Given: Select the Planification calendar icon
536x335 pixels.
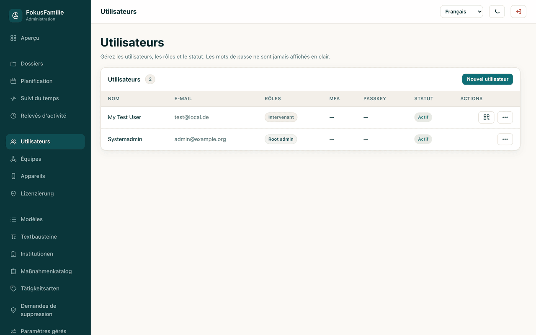Looking at the screenshot, I should pyautogui.click(x=13, y=81).
